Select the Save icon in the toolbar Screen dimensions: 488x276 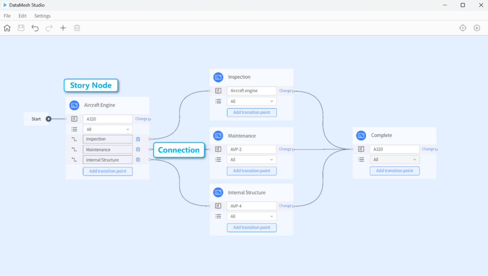pos(20,28)
